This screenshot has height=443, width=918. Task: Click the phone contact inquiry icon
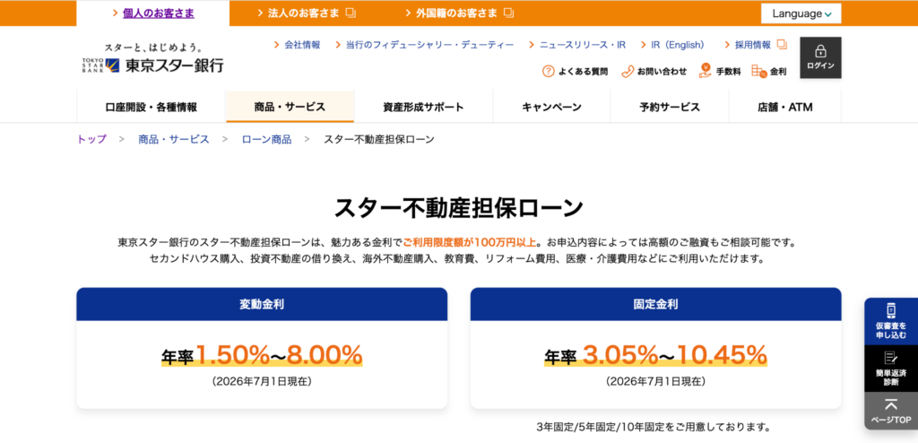click(627, 72)
